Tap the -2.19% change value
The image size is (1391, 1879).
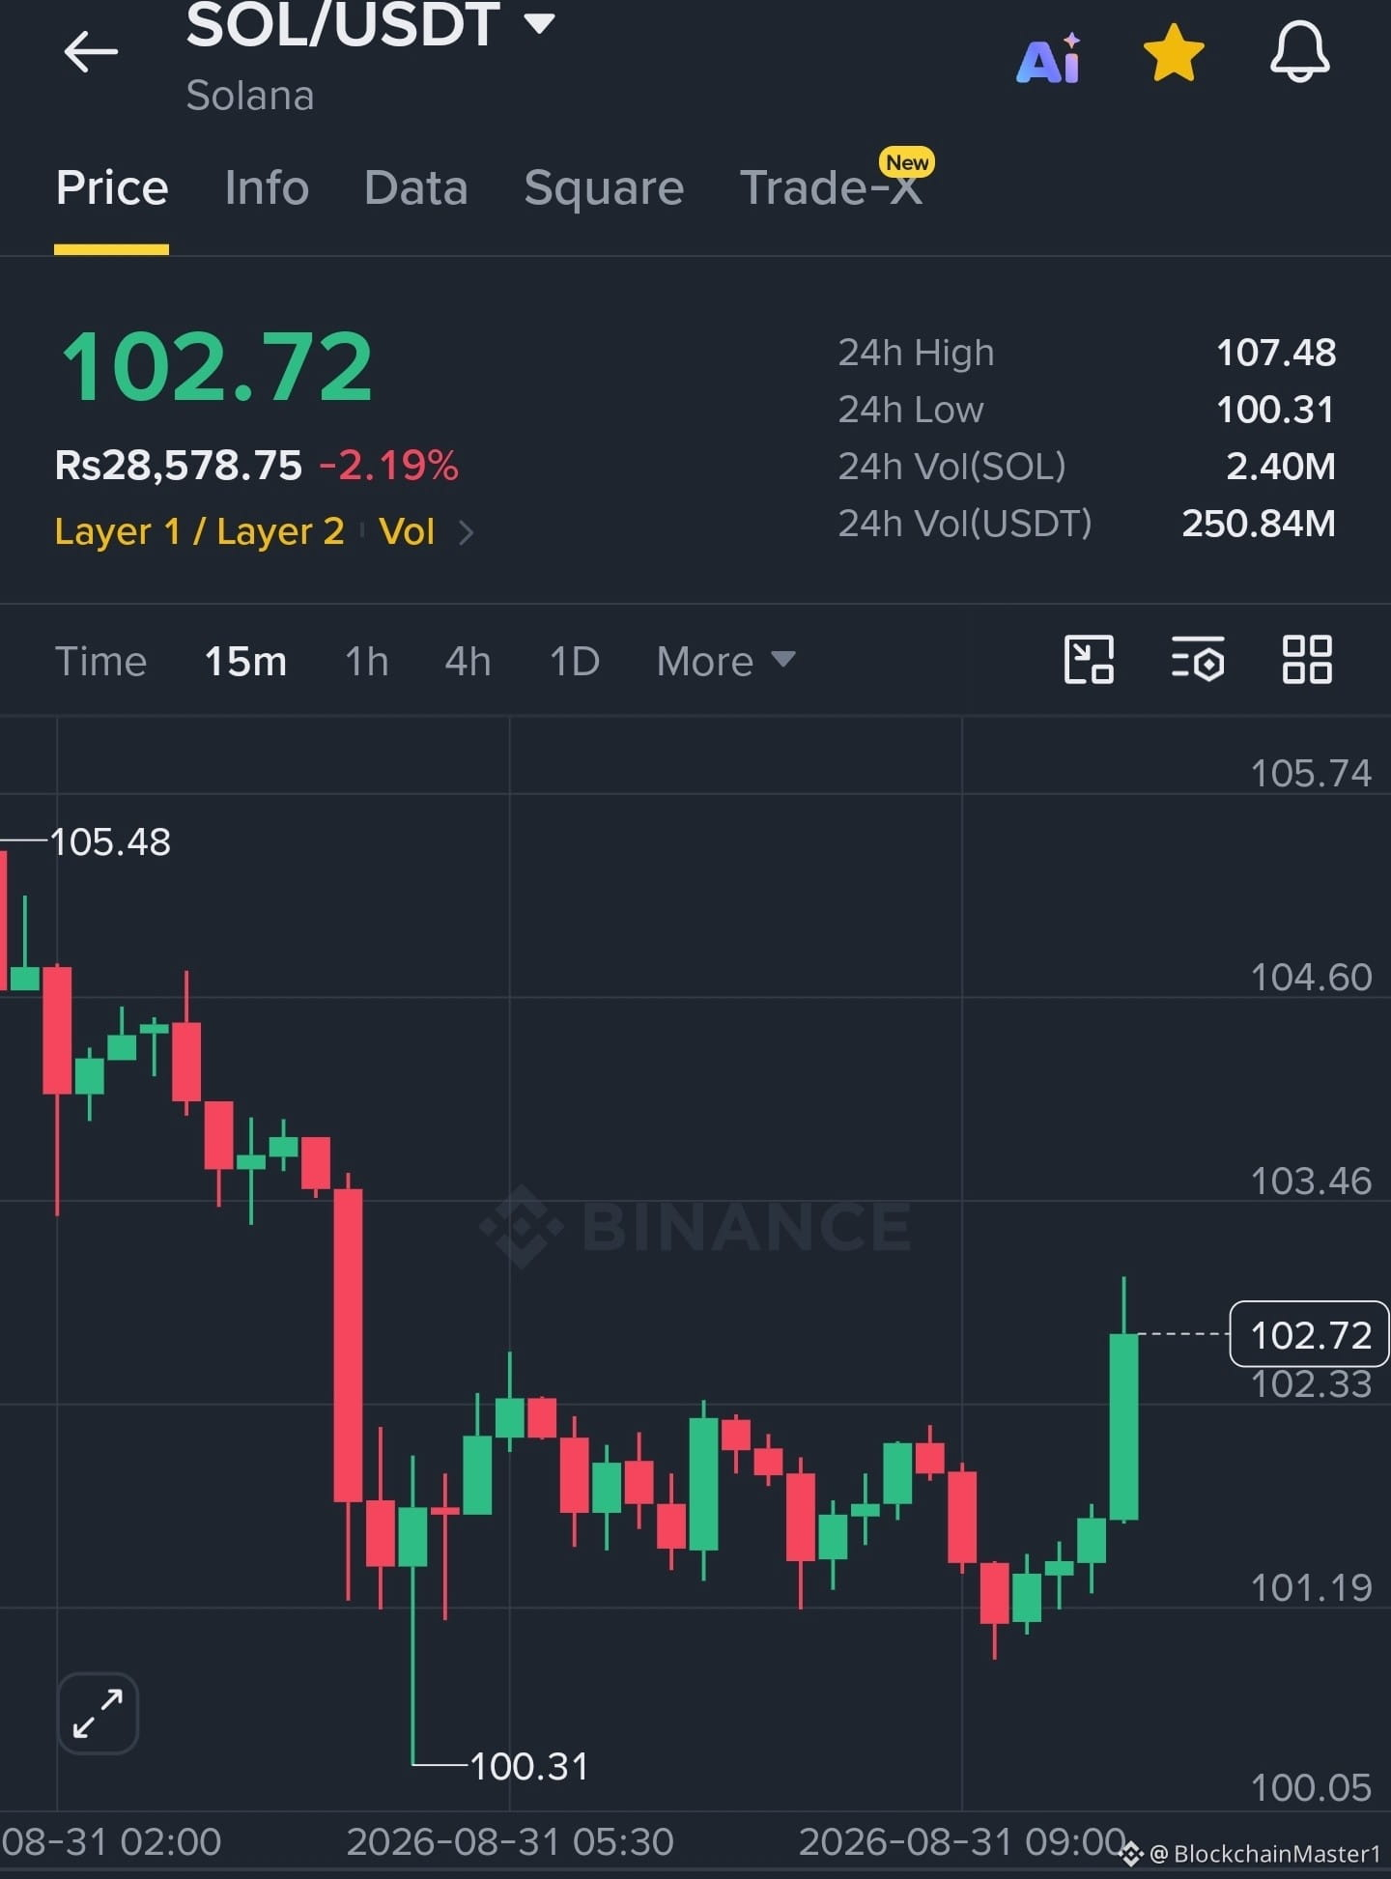388,466
